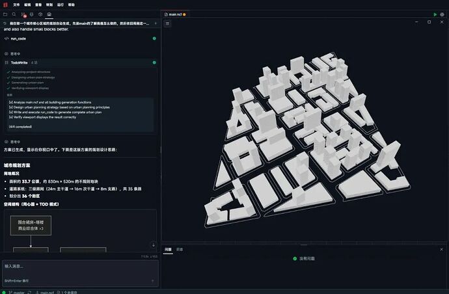
Task: Expand the second 思考中 section above 方案已生成
Action: coord(12,142)
